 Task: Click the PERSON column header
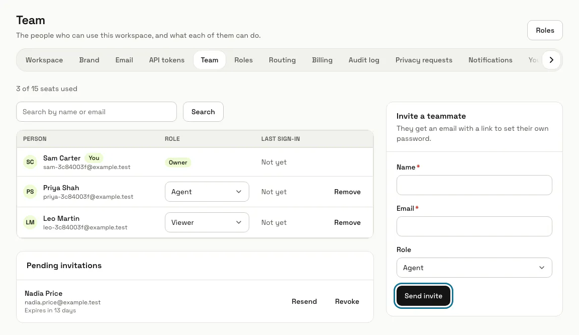35,139
